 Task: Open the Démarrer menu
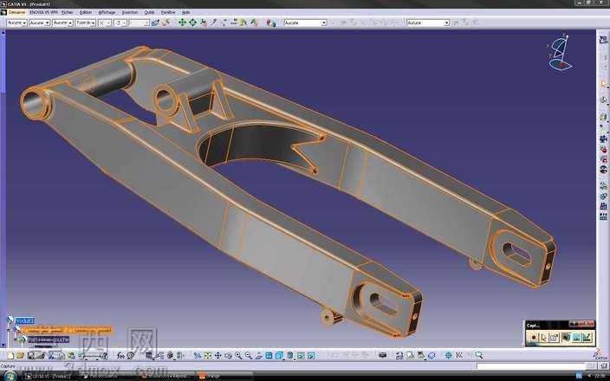coord(16,12)
